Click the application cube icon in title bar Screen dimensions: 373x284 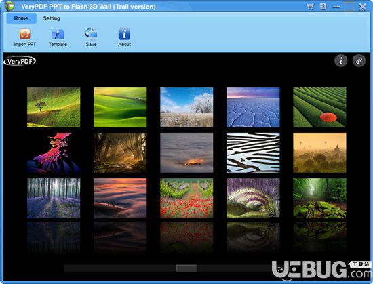9,5
